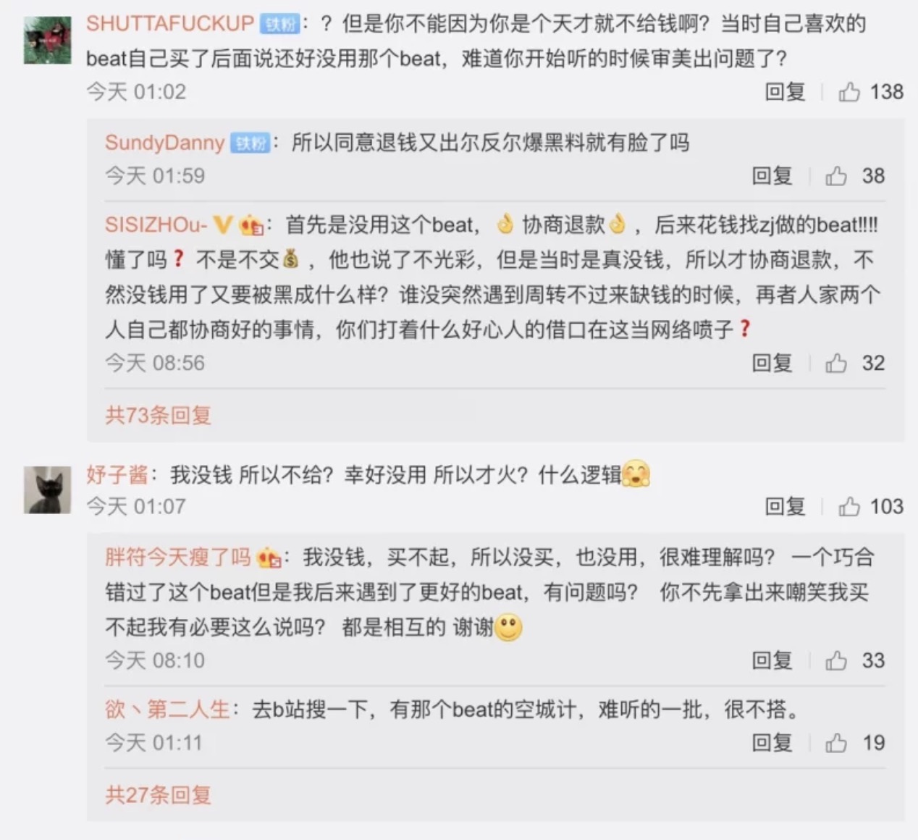Open username link SISIZHOu-
This screenshot has height=840, width=918.
click(x=156, y=225)
